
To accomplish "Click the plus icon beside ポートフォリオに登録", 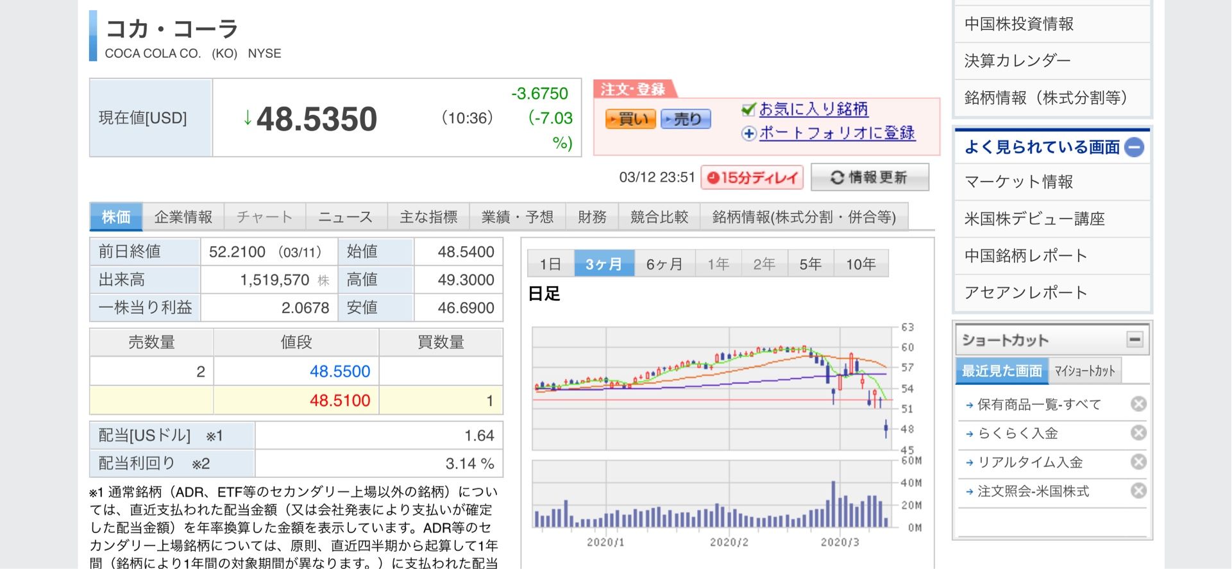I will tap(748, 133).
